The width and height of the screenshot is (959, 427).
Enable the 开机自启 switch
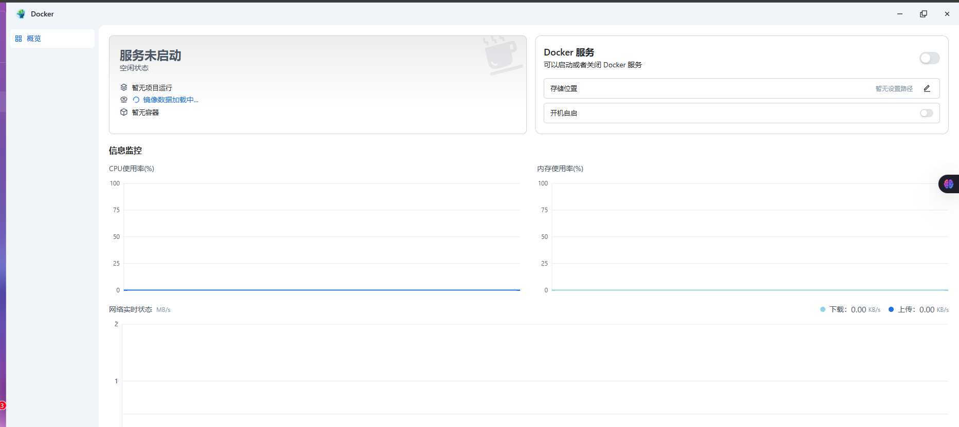926,113
